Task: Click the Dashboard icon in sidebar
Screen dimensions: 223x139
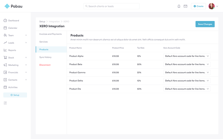Action: click(x=5, y=21)
